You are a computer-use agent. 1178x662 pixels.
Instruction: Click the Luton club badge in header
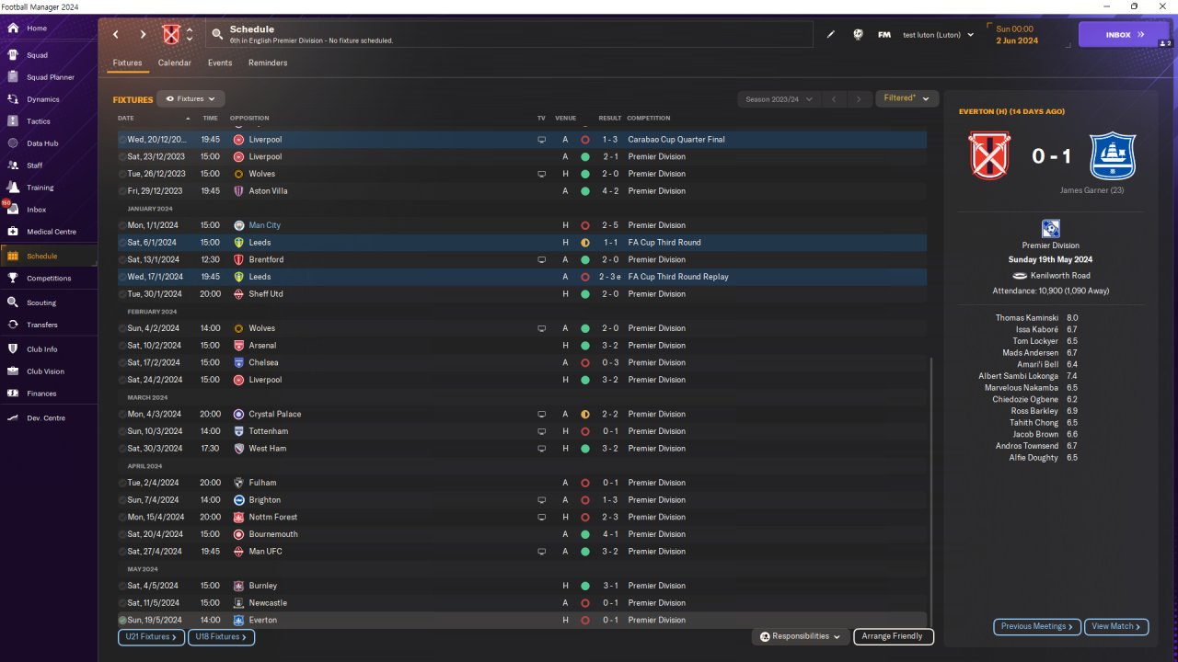coord(170,35)
